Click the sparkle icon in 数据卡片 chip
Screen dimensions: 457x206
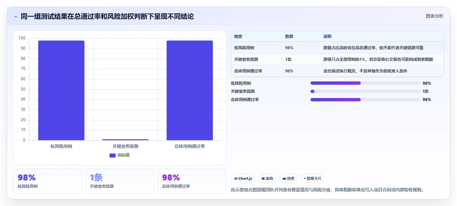click(x=305, y=178)
